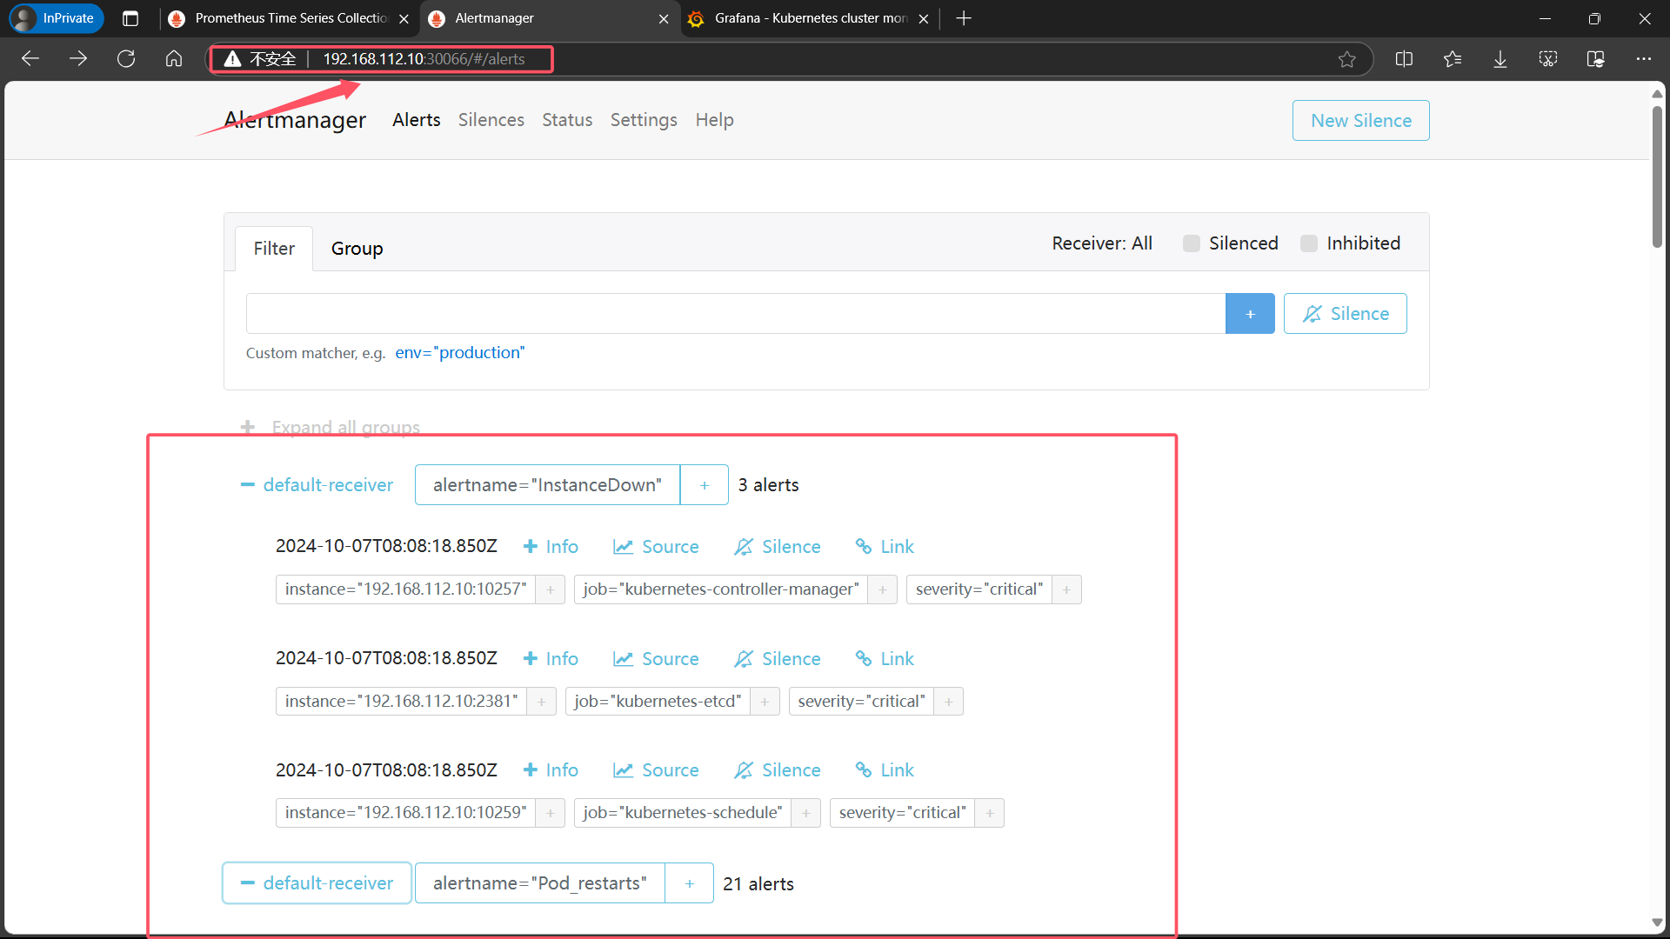
Task: Click Info plus icon for first alert
Action: 531,547
